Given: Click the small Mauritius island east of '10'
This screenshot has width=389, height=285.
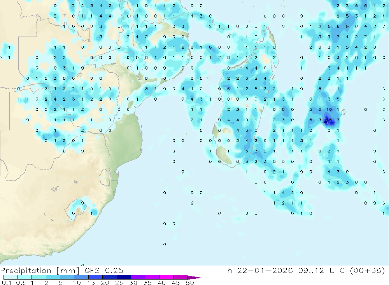Looking at the screenshot, I should pos(343,112).
